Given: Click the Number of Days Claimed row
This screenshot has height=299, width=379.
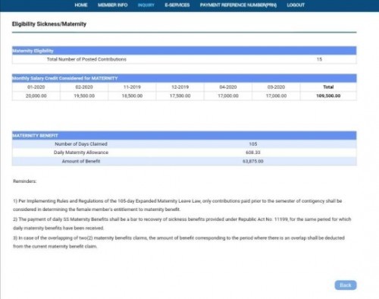Looking at the screenshot, I should coord(184,144).
